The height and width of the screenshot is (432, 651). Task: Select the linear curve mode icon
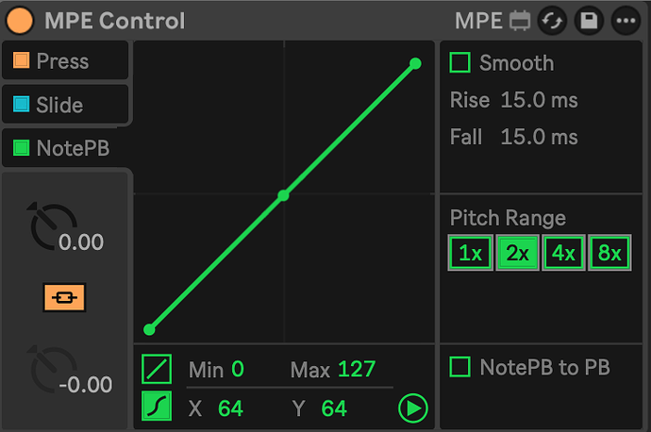click(157, 369)
